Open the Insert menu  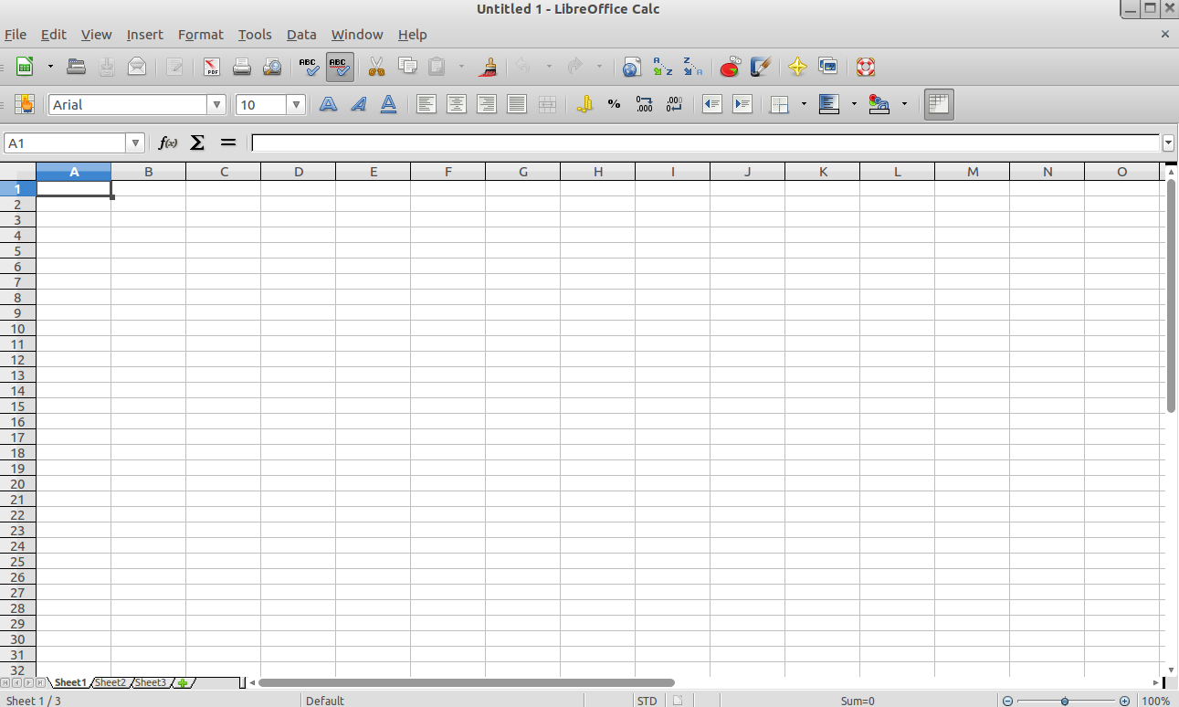coord(145,35)
